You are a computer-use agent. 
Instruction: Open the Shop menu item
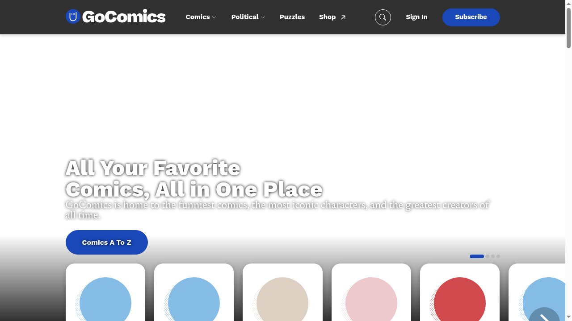tap(327, 17)
